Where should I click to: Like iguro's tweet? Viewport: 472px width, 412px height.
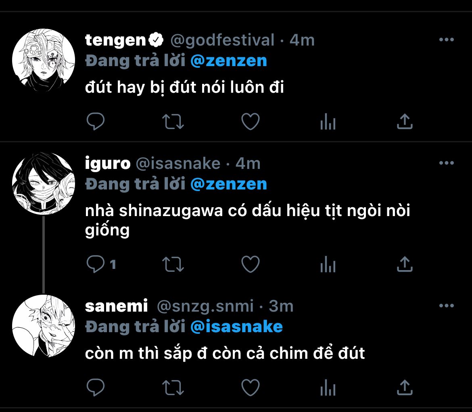coord(251,264)
